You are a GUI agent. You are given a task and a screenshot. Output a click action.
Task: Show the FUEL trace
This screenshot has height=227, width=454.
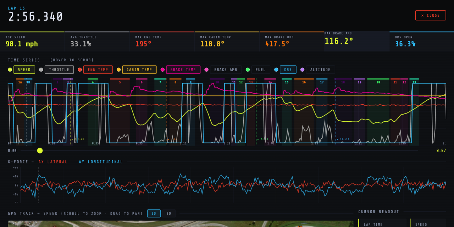coord(261,70)
